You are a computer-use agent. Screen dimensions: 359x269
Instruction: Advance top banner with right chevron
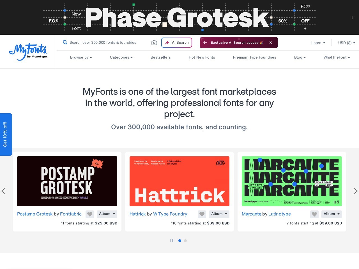pyautogui.click(x=353, y=17)
